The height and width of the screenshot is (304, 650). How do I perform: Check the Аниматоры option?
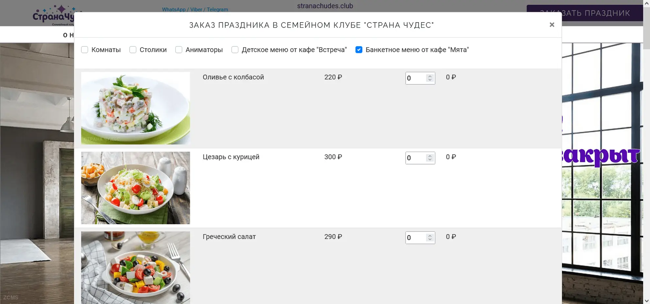179,50
